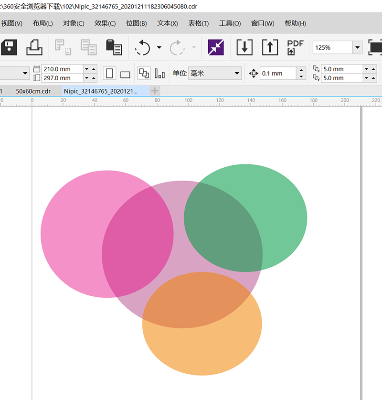Click the purple search content icon
The width and height of the screenshot is (382, 400).
point(215,47)
